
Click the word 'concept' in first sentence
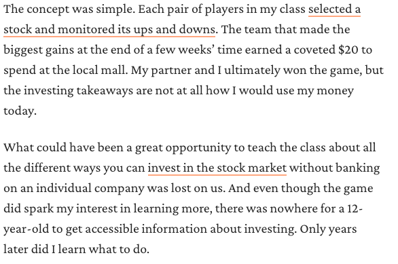[48, 10]
